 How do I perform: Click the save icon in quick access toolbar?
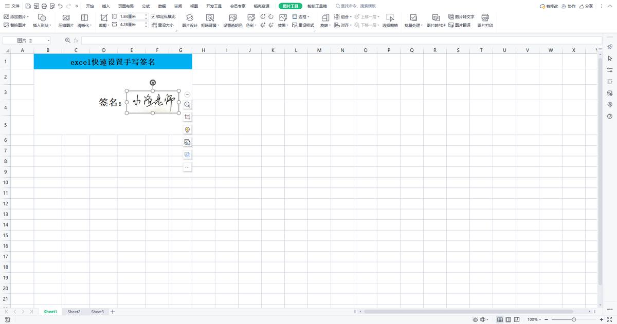click(28, 6)
